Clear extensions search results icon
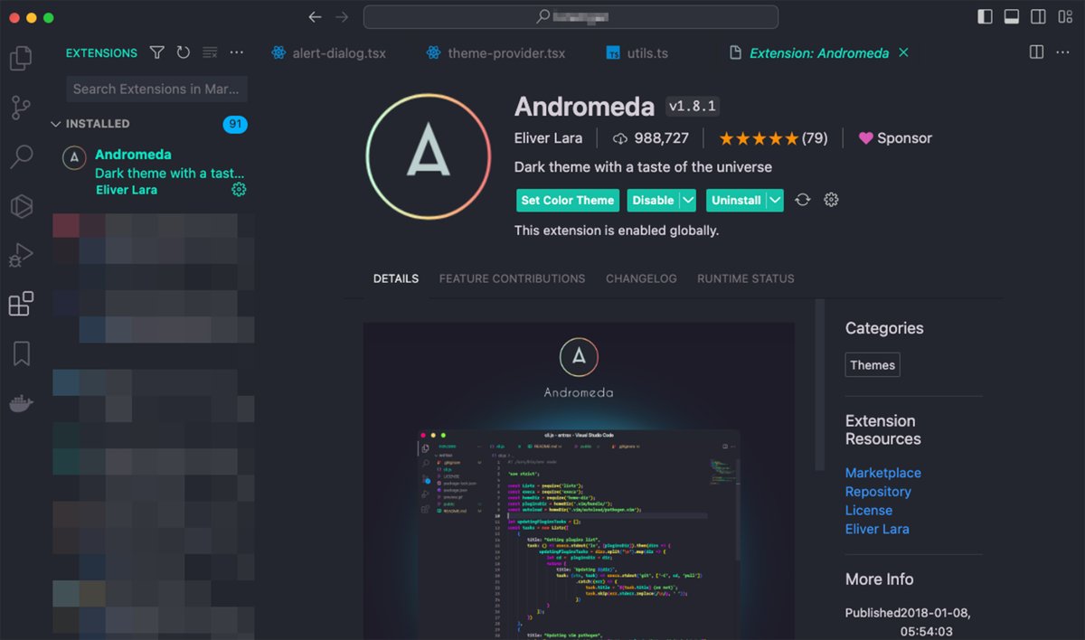The width and height of the screenshot is (1085, 640). tap(210, 53)
